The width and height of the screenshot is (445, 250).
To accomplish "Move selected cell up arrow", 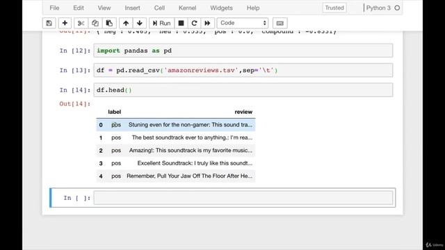I will [126, 23].
